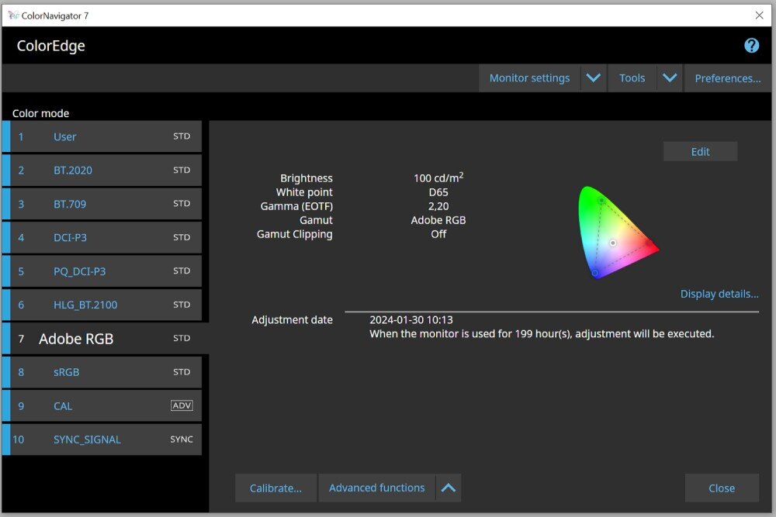This screenshot has width=776, height=517.
Task: Click the ADV badge on CAL row
Action: click(x=182, y=405)
